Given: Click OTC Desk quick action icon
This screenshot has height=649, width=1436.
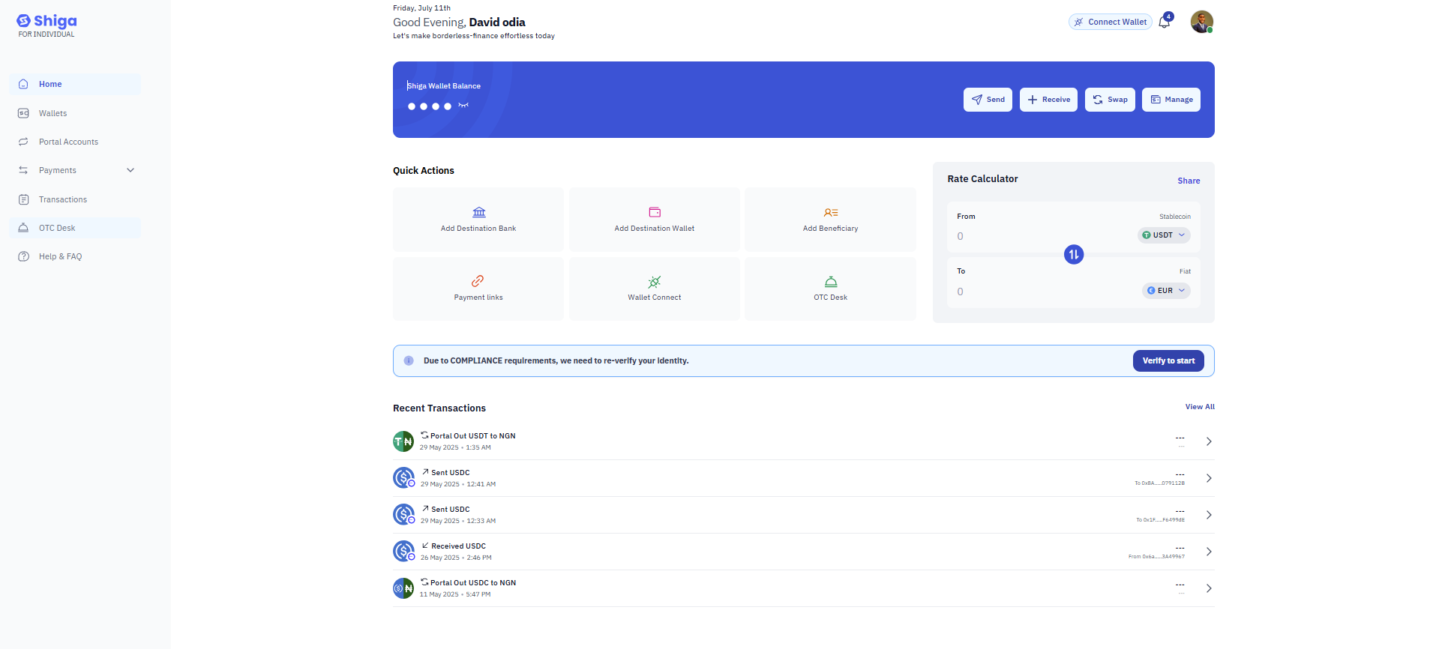Looking at the screenshot, I should 831,282.
